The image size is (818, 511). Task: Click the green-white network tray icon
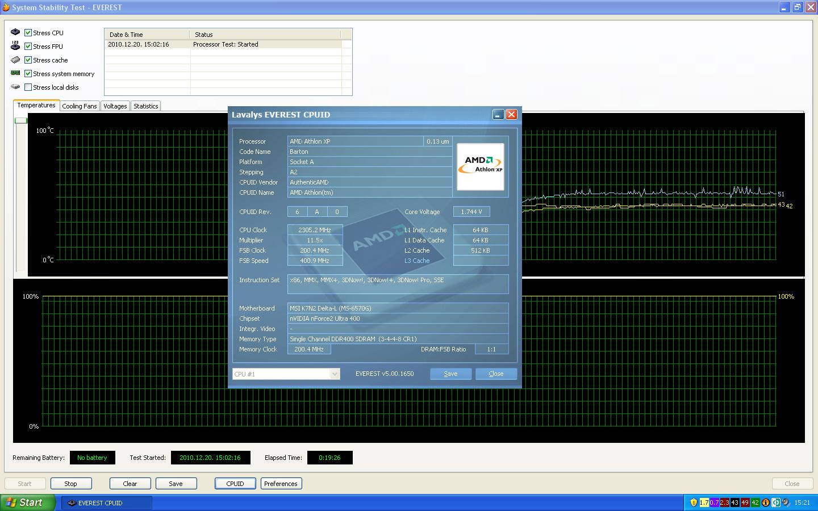(x=775, y=502)
